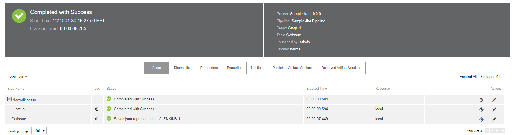Click elapsed time 00:00:07.449
The height and width of the screenshot is (135, 512).
pyautogui.click(x=317, y=119)
